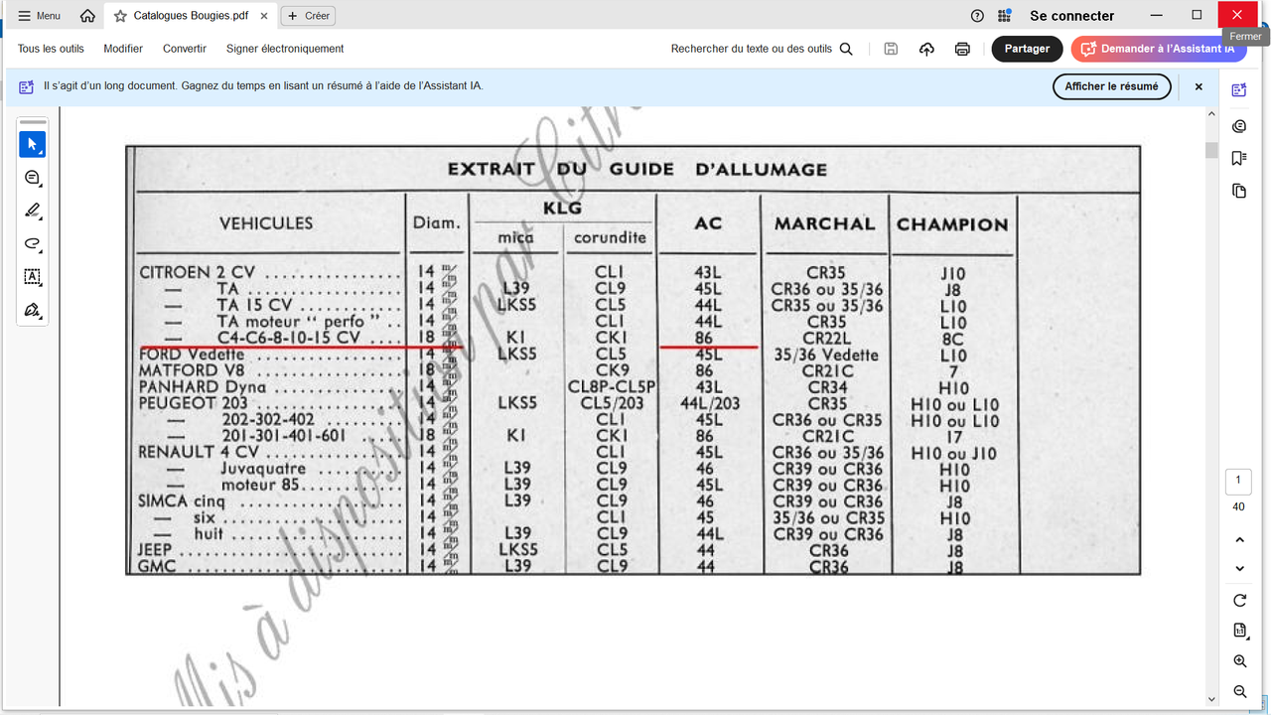The image size is (1271, 715).
Task: Click the PANHARD Dyna row text
Action: point(203,387)
